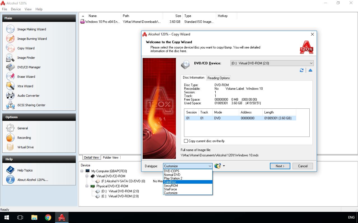The width and height of the screenshot is (358, 223).
Task: Open Chrome from the Windows taskbar
Action: pos(48,217)
